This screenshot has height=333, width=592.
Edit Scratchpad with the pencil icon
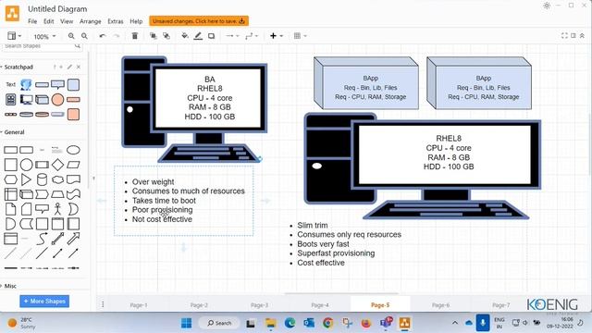70,67
